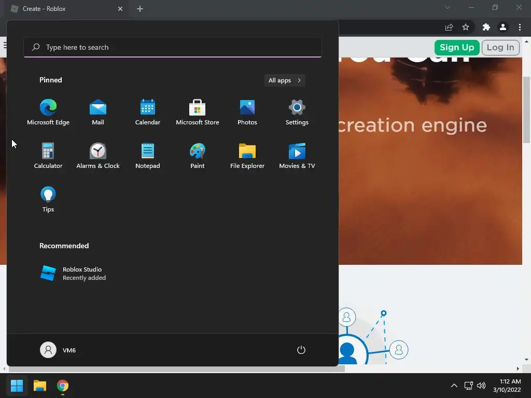
Task: Open Chrome extensions puzzle icon
Action: pyautogui.click(x=486, y=27)
